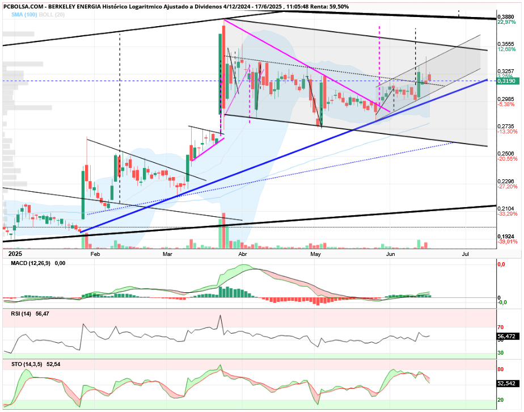This screenshot has height=412, width=524.
Task: Click the BOLL (20) indicator label
Action: [52, 15]
